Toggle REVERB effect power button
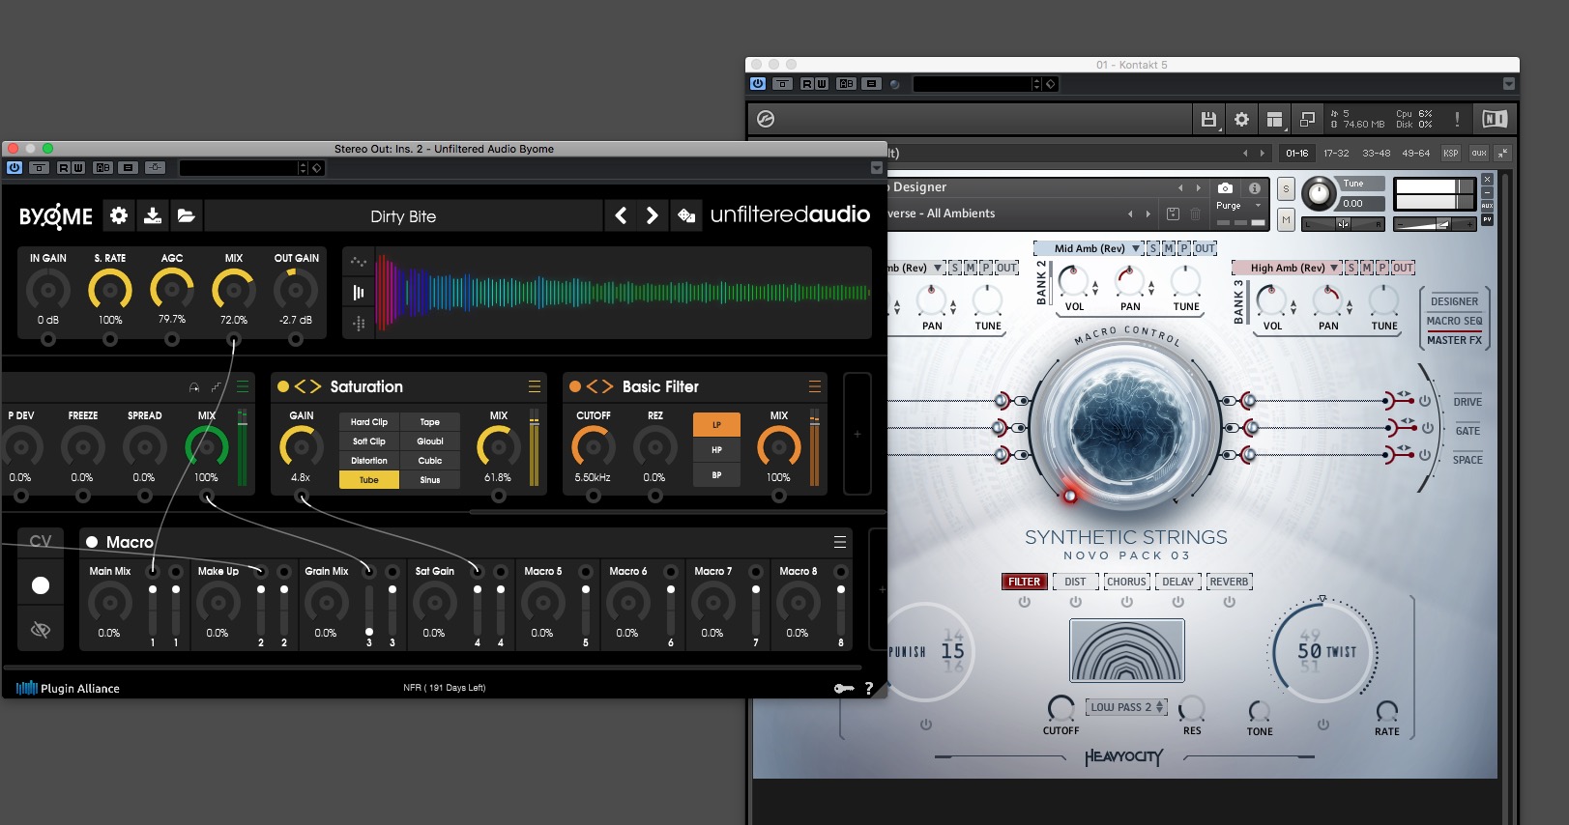Viewport: 1569px width, 825px height. (x=1230, y=602)
